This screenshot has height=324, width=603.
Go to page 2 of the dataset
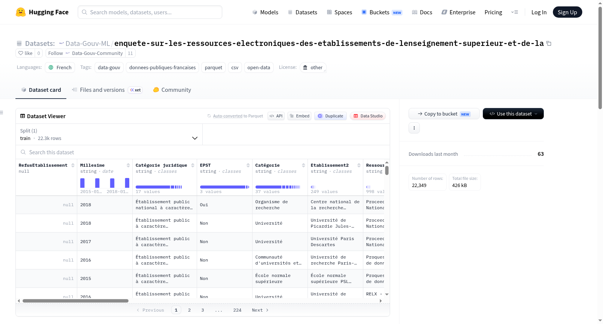pyautogui.click(x=189, y=310)
